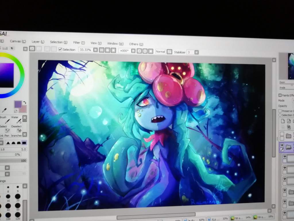Select the highlighted layer set folder
This screenshot has height=221, width=294.
pos(289,147)
